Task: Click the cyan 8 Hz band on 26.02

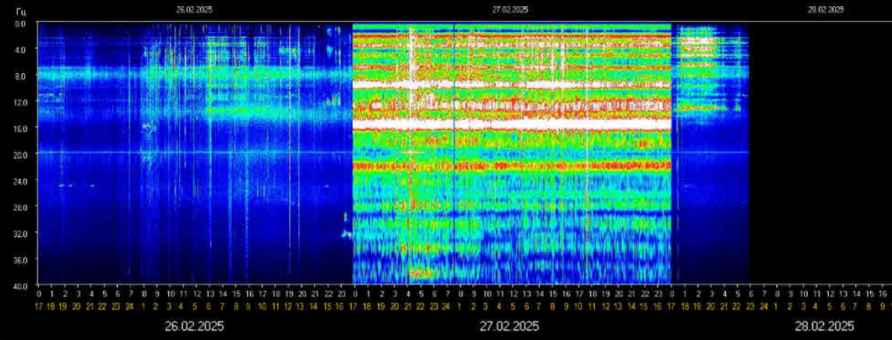Action: pyautogui.click(x=195, y=75)
